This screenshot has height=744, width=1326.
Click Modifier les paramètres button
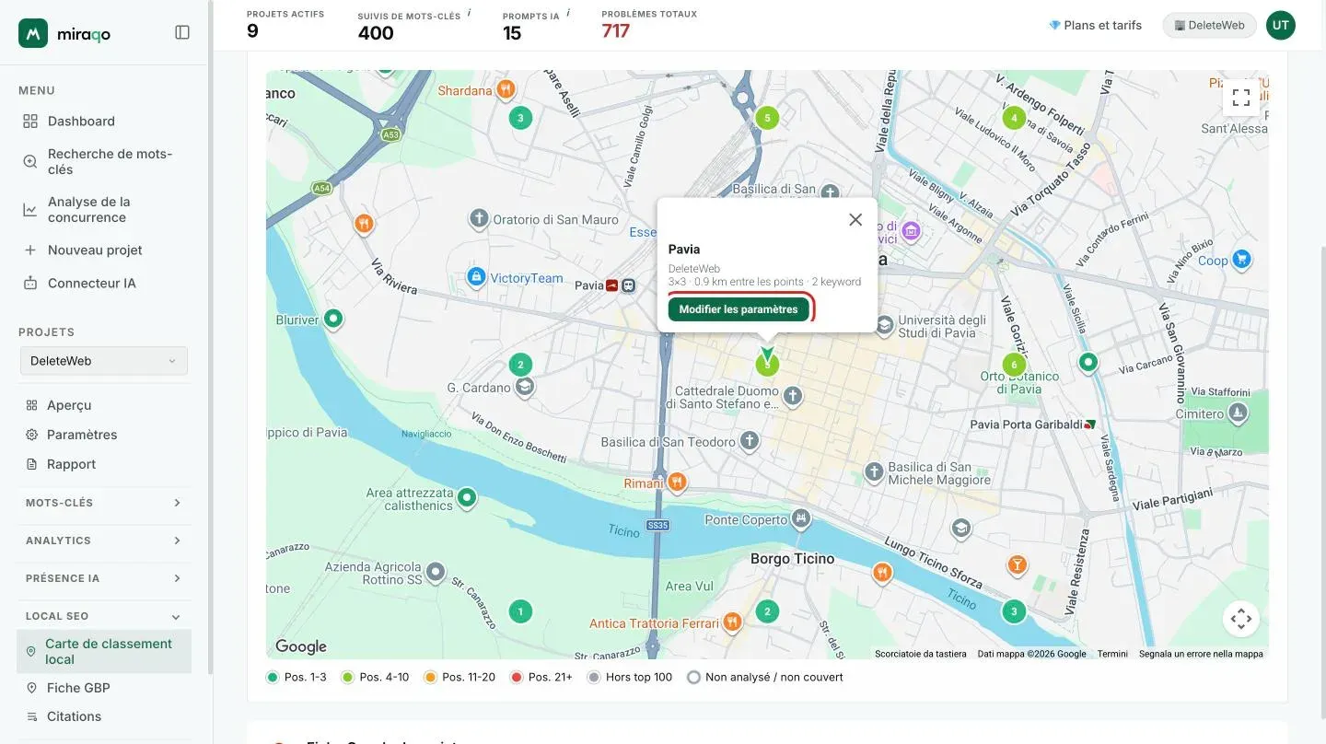coord(739,309)
